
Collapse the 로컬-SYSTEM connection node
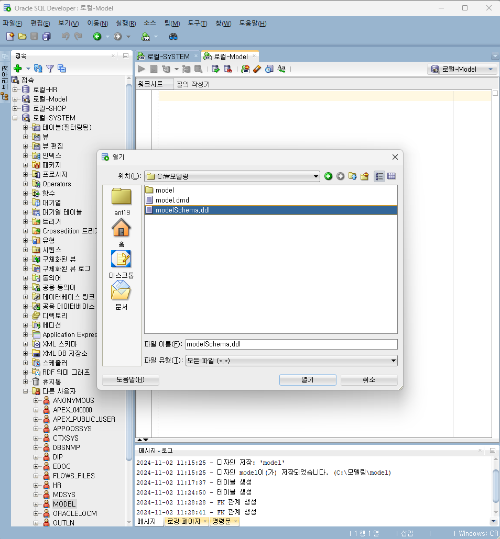15,118
